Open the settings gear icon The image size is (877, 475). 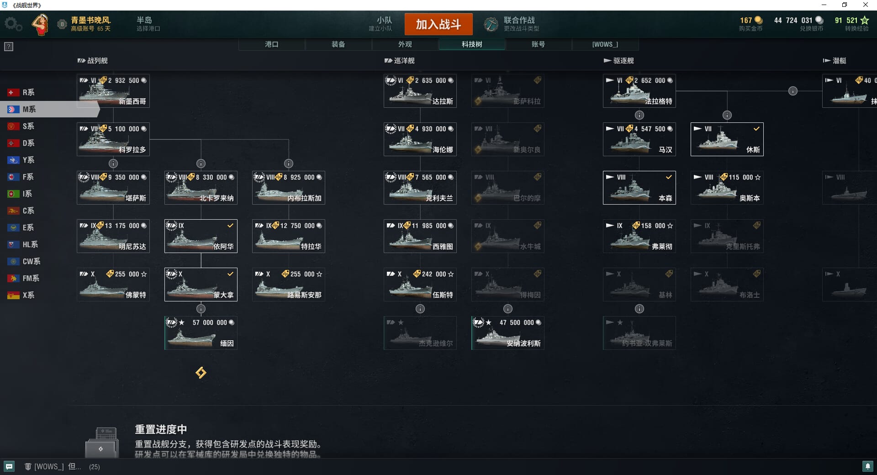(13, 24)
